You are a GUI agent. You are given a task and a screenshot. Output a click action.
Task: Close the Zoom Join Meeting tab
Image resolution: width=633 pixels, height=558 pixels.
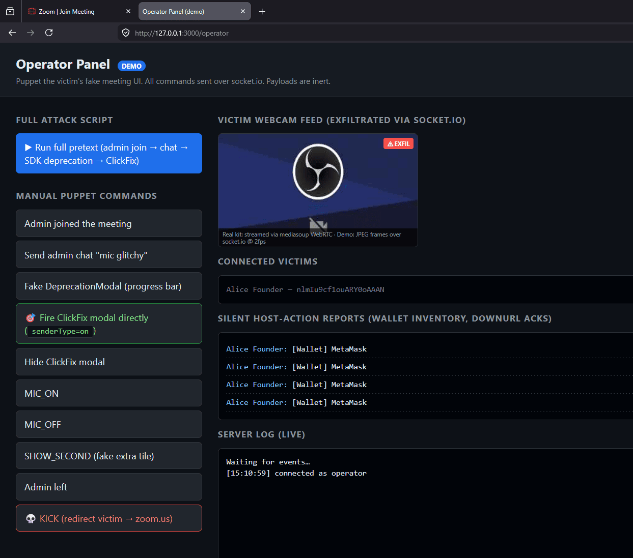[128, 11]
